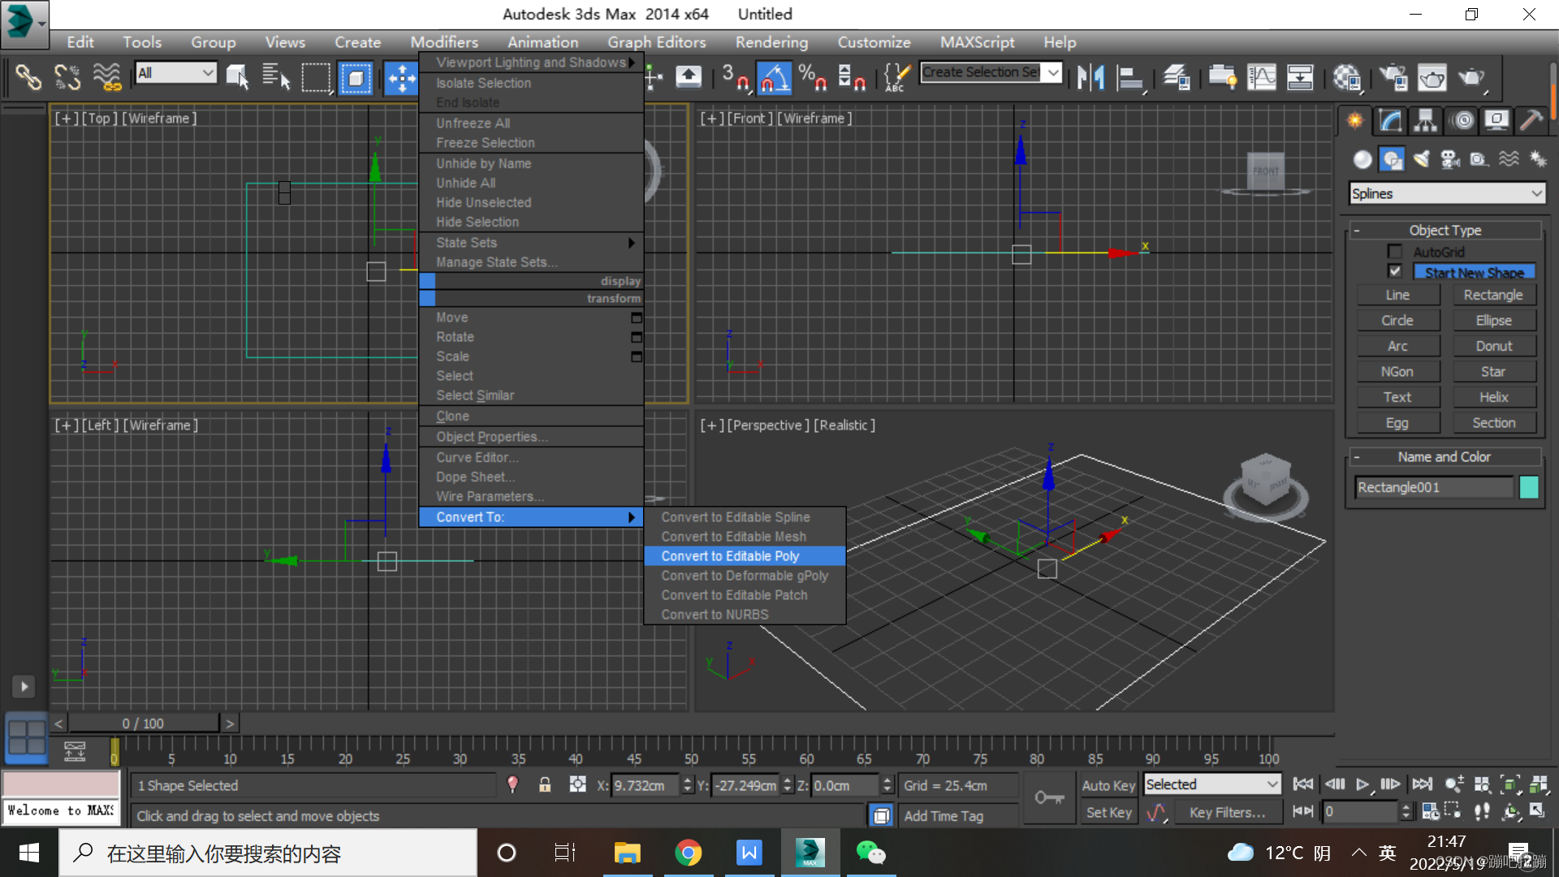This screenshot has height=877, width=1559.
Task: Click the Donut shape button
Action: 1494,346
